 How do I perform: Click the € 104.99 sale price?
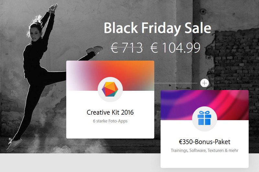175,48
